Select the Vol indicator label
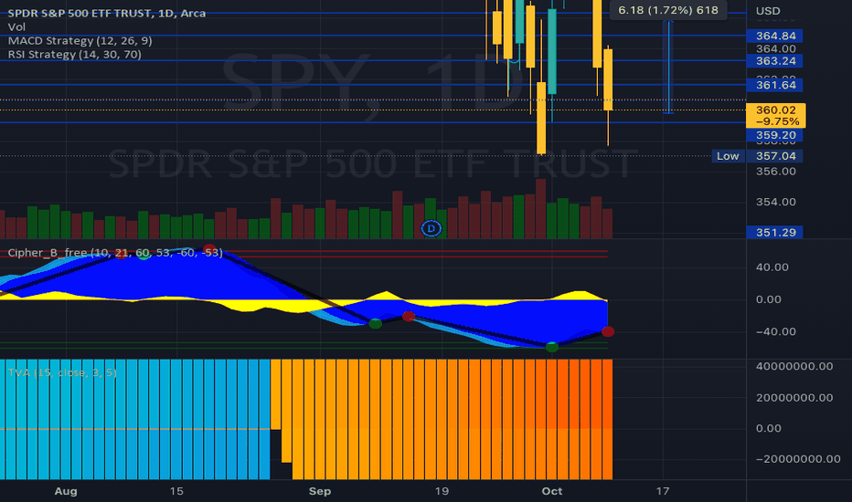852x502 pixels. [x=16, y=26]
